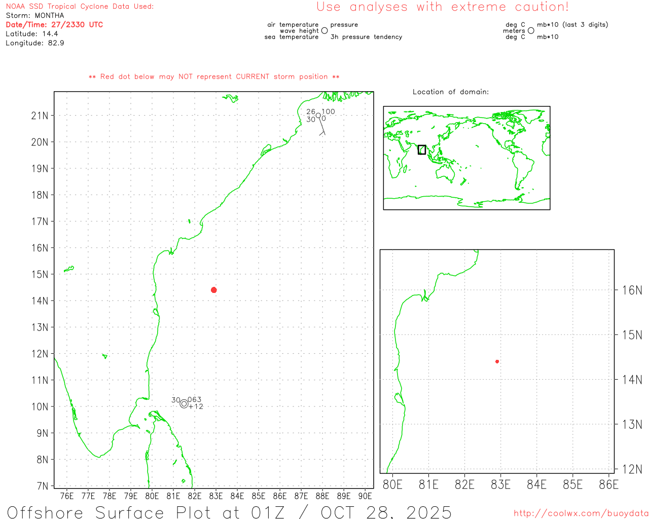Click the 'Longitude: 82.9' text
Image resolution: width=649 pixels, height=519 pixels.
coord(35,43)
